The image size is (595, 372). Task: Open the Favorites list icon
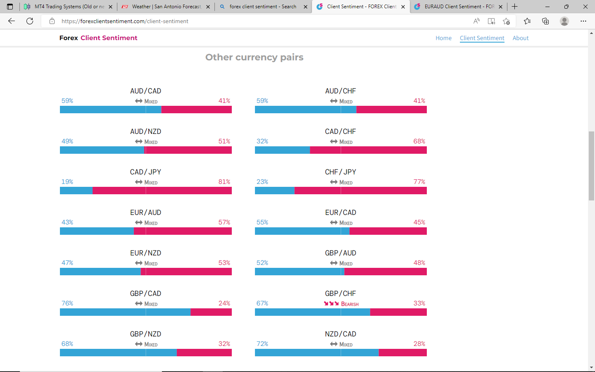click(x=527, y=21)
